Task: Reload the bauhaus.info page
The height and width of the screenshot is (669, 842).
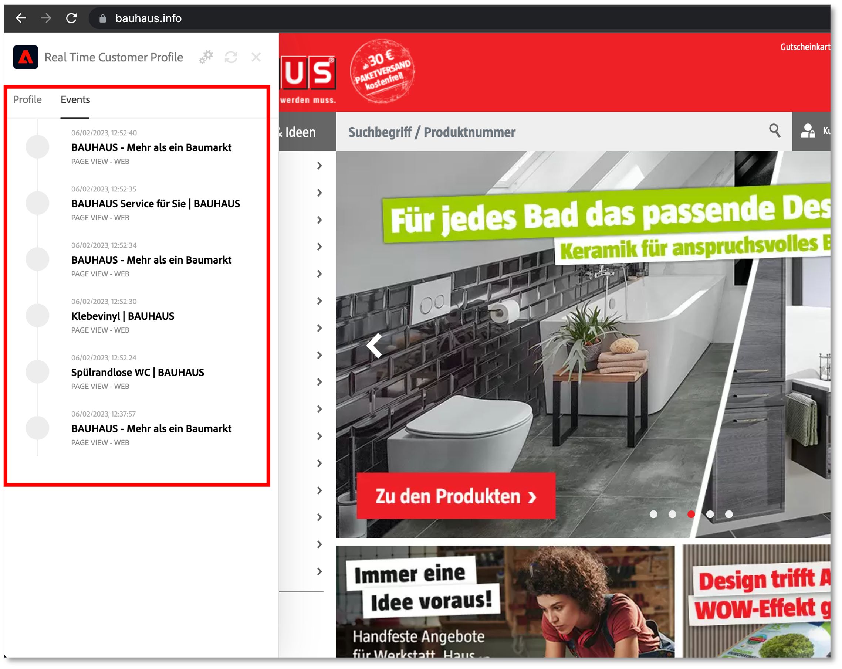Action: tap(71, 18)
